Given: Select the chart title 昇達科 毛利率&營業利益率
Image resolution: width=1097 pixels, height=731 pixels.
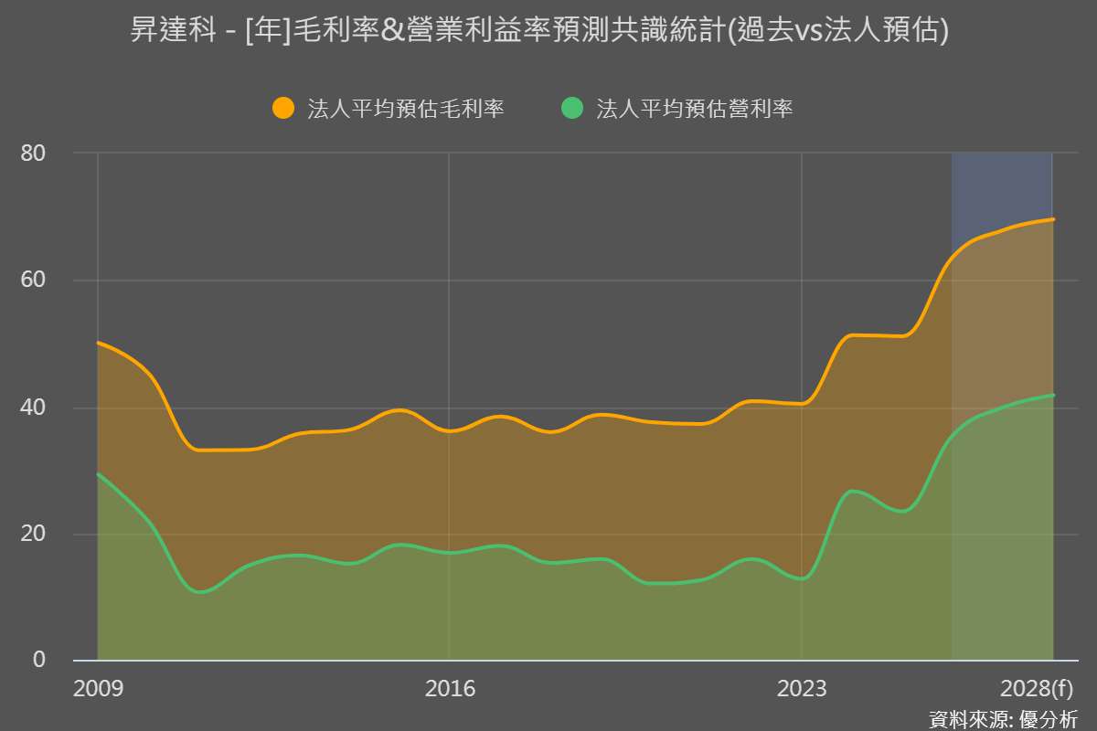Looking at the screenshot, I should tap(539, 30).
